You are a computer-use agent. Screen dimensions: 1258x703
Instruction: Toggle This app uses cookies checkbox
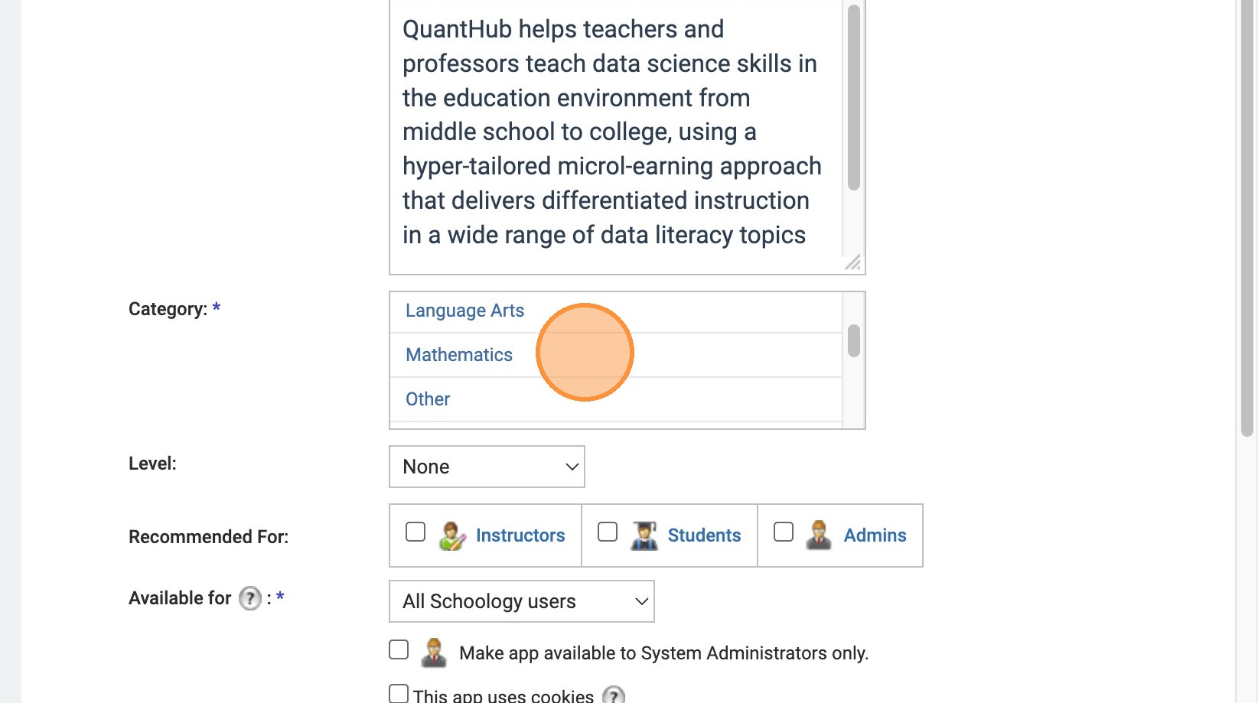[399, 694]
